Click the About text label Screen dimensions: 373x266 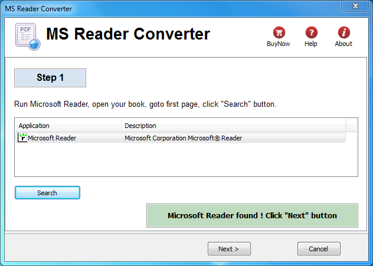coord(343,44)
